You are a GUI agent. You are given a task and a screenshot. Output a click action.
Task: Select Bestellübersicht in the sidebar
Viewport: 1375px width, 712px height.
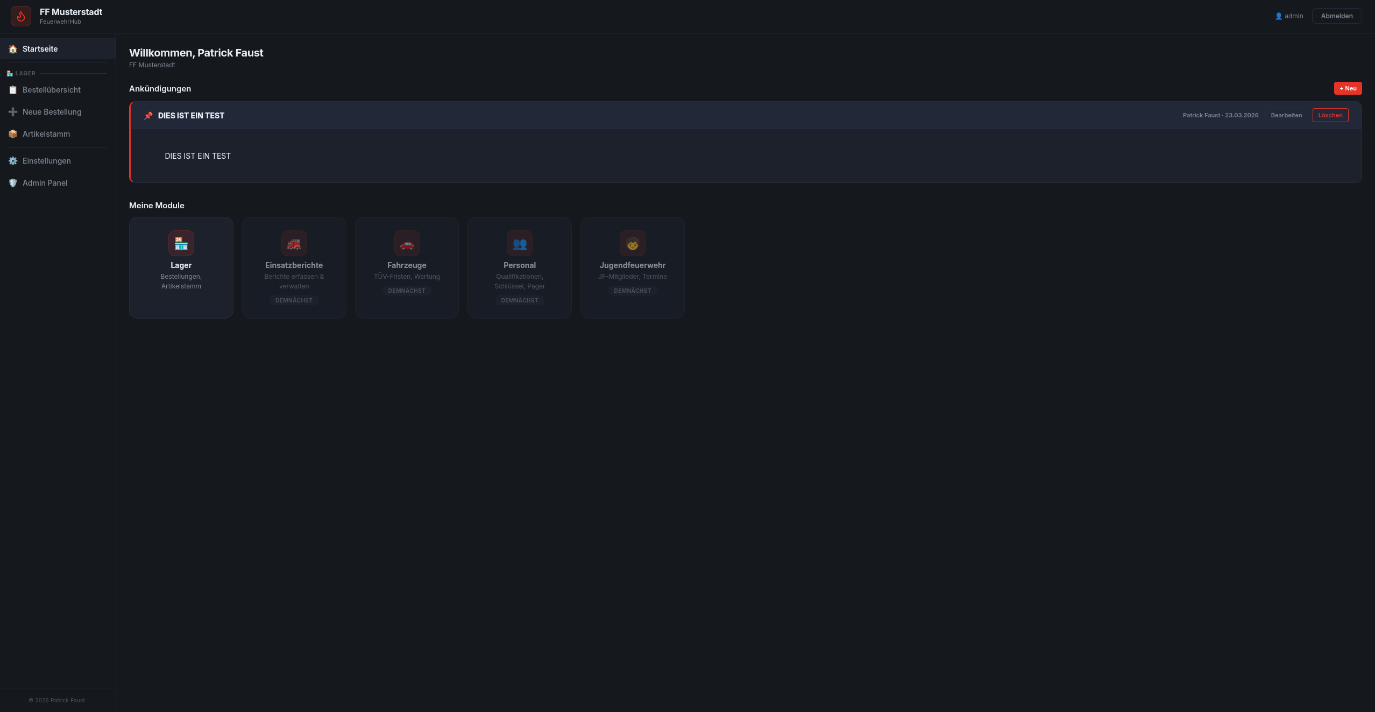click(x=52, y=89)
